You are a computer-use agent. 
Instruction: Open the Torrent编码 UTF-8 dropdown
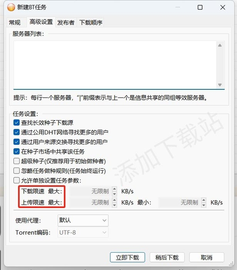click(x=83, y=232)
